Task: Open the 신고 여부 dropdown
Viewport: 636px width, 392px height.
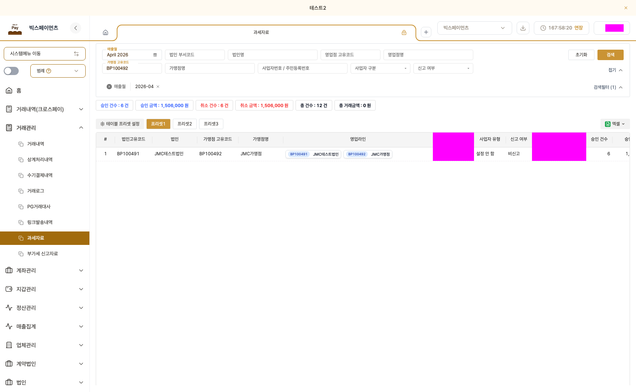Action: (x=443, y=68)
